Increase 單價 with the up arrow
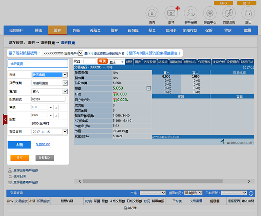The image size is (261, 216). (x=56, y=107)
